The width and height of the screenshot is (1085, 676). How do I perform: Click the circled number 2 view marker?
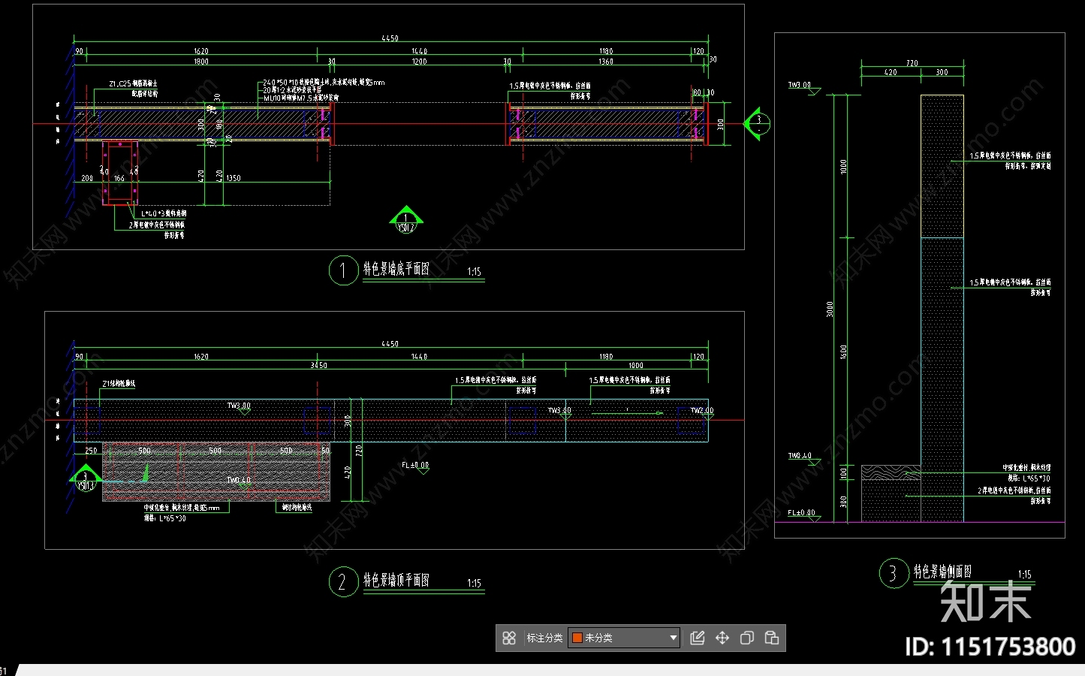(x=342, y=581)
